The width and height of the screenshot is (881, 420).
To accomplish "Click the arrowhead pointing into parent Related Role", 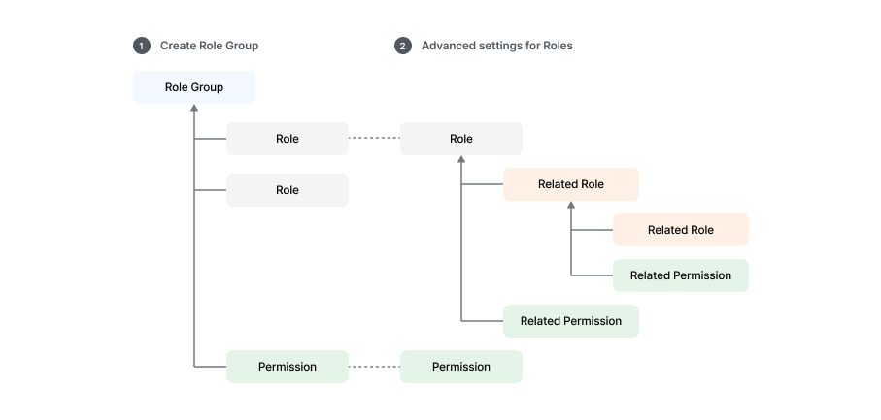I will pos(571,206).
